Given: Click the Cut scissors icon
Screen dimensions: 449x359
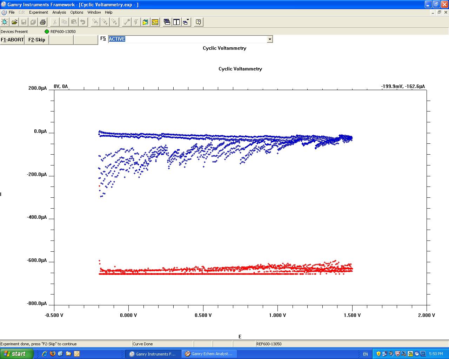Looking at the screenshot, I should click(55, 22).
